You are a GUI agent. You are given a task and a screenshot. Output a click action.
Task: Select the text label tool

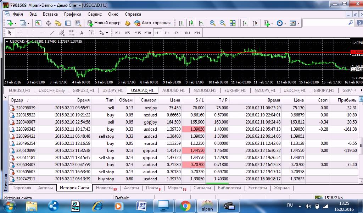coord(92,33)
